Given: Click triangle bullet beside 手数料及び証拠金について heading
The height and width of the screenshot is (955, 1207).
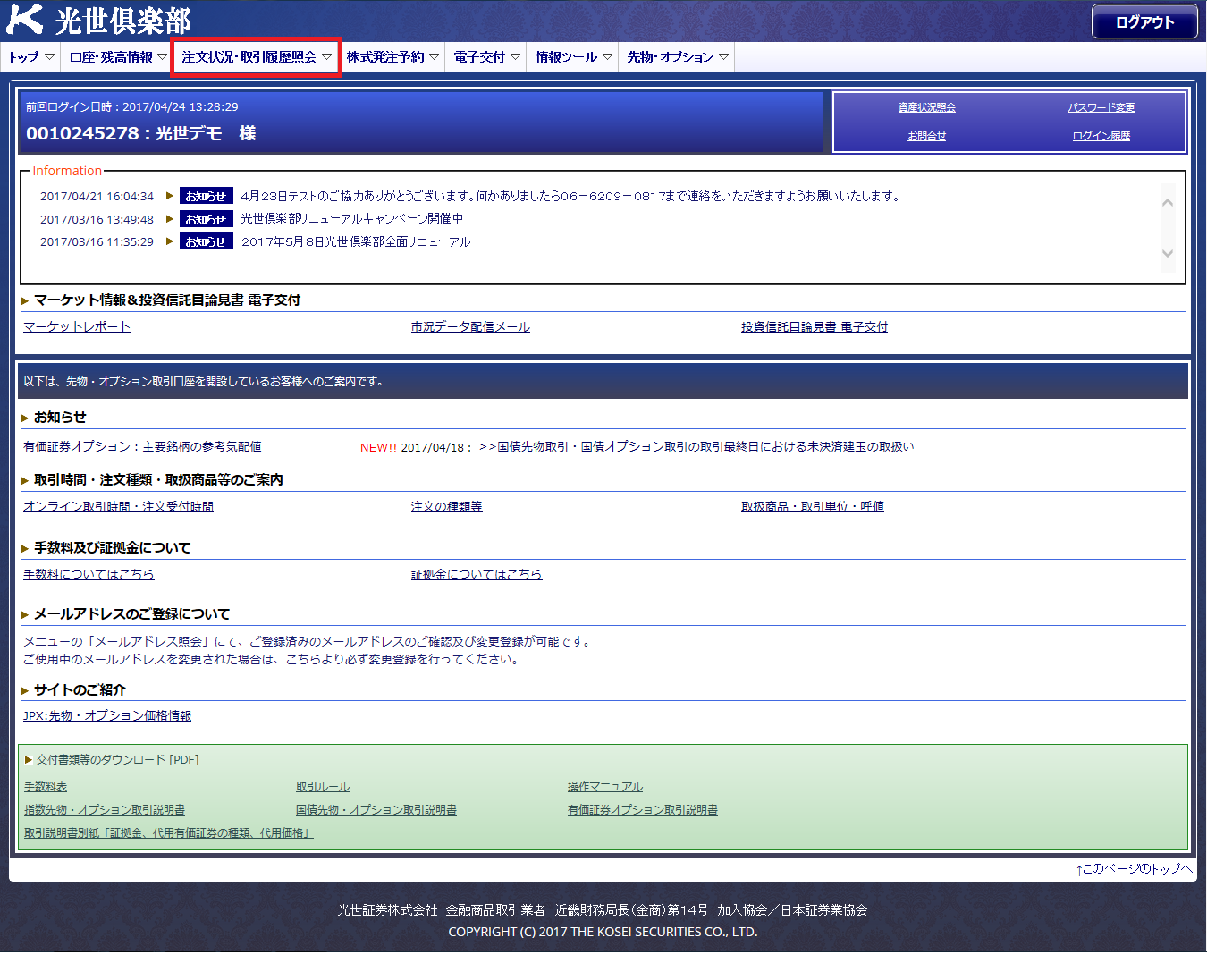Looking at the screenshot, I should [25, 549].
